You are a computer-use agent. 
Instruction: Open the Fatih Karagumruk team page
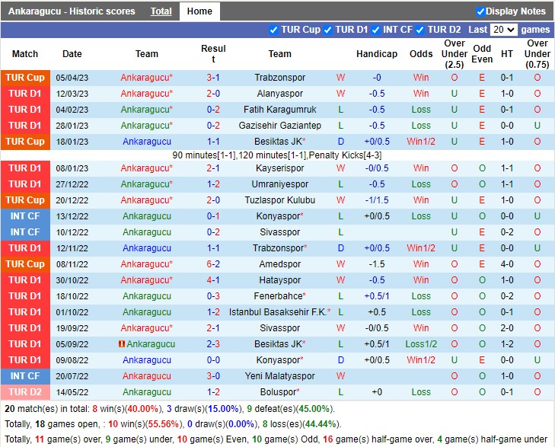(x=279, y=110)
